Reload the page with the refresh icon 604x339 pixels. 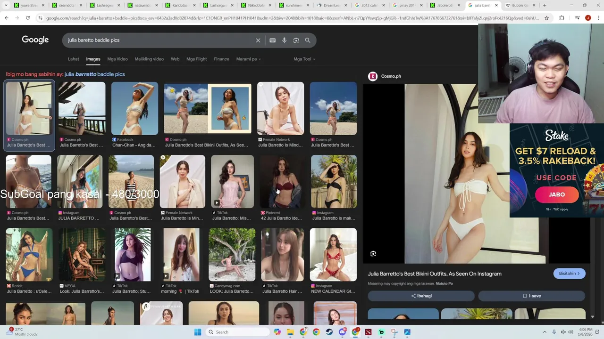[28, 18]
